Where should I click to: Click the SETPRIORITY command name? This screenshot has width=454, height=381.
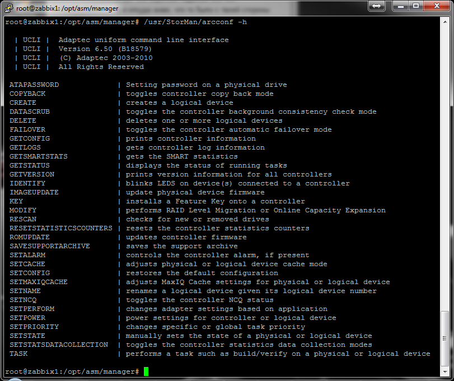point(34,327)
